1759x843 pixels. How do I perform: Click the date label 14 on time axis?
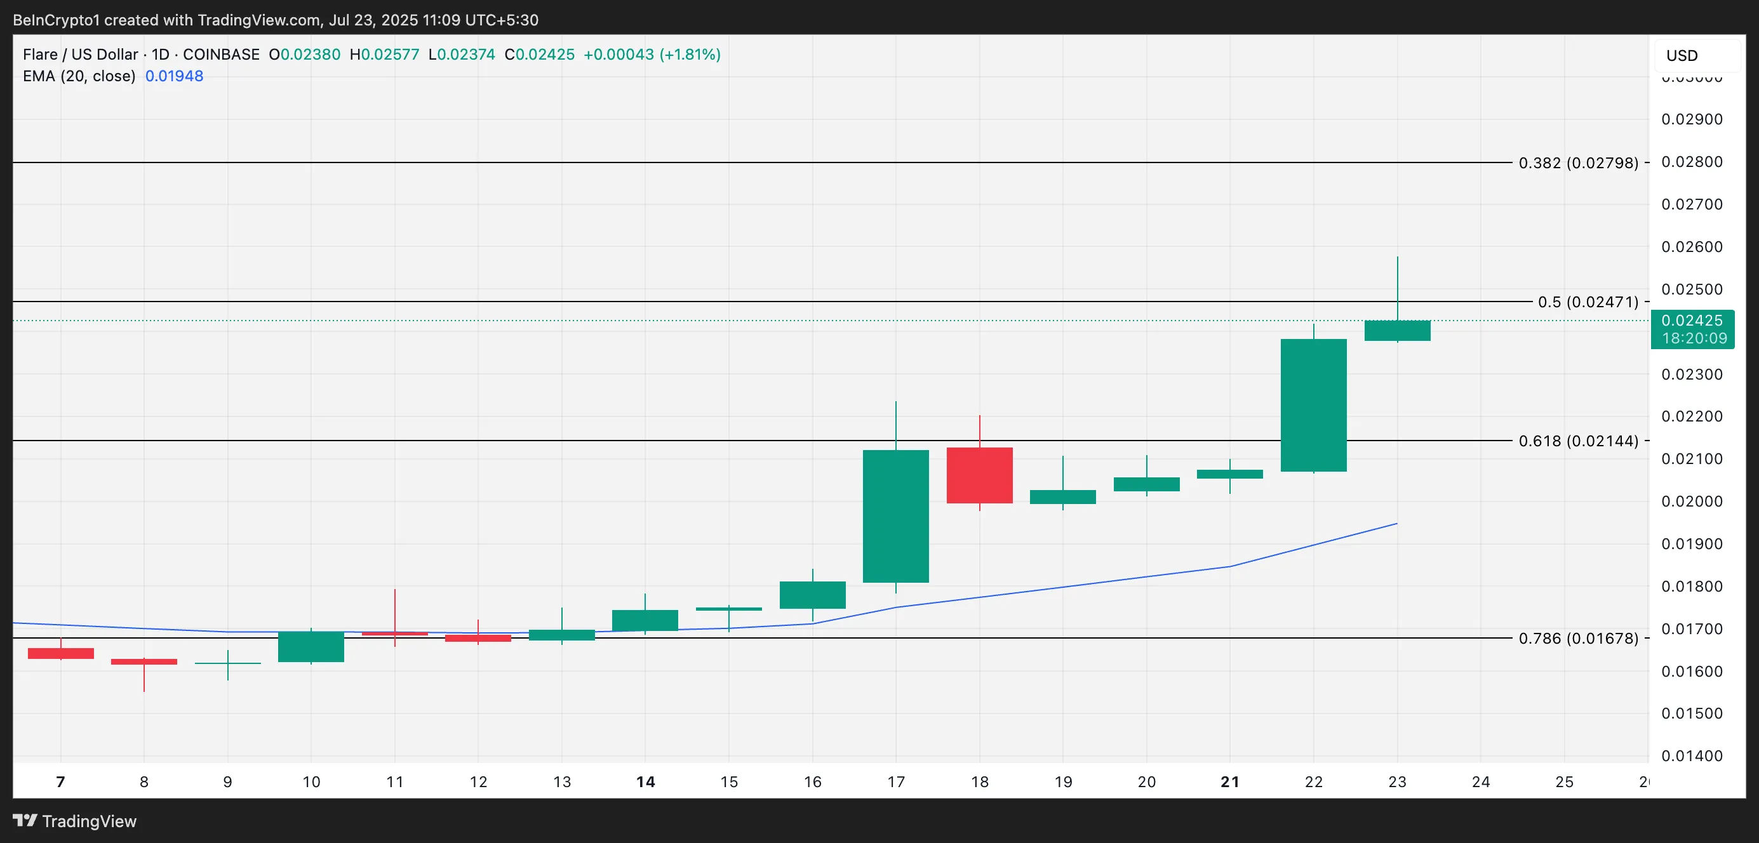pos(645,781)
